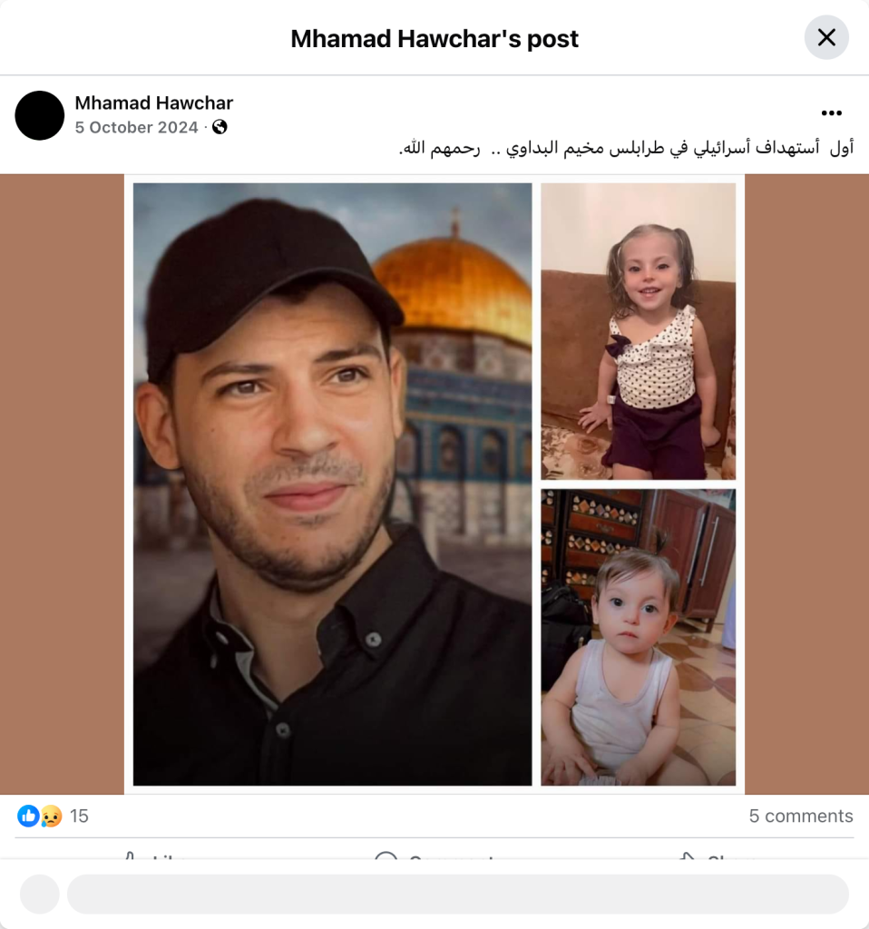Screen dimensions: 869x929
Task: Click the partially visible Share button
Action: 715,856
